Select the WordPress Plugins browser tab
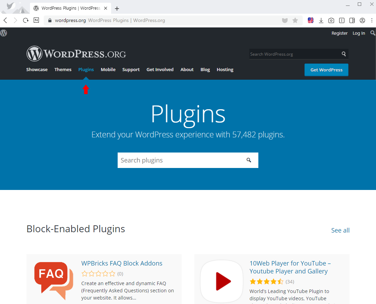The width and height of the screenshot is (376, 304). pyautogui.click(x=71, y=8)
